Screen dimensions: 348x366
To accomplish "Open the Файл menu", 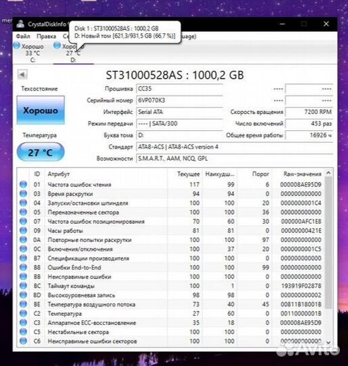I will point(23,37).
